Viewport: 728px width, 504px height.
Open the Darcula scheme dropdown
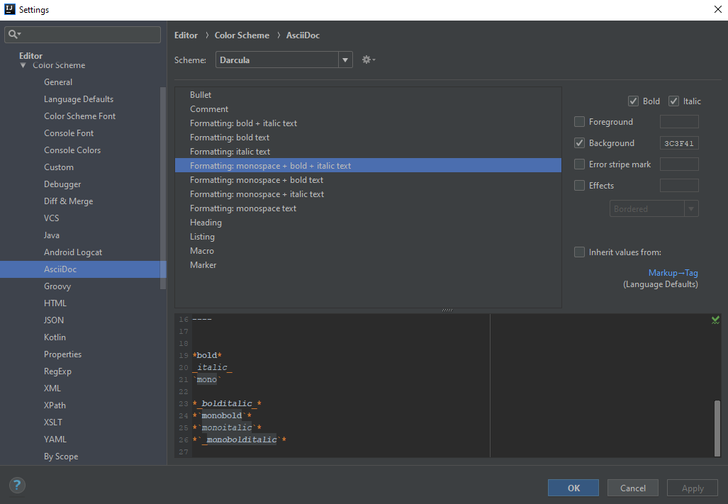pos(345,60)
